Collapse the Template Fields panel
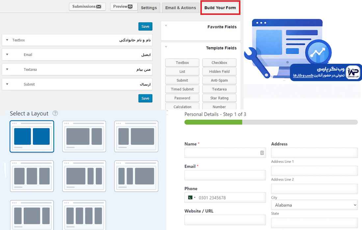This screenshot has height=230, width=362. pyautogui.click(x=166, y=47)
